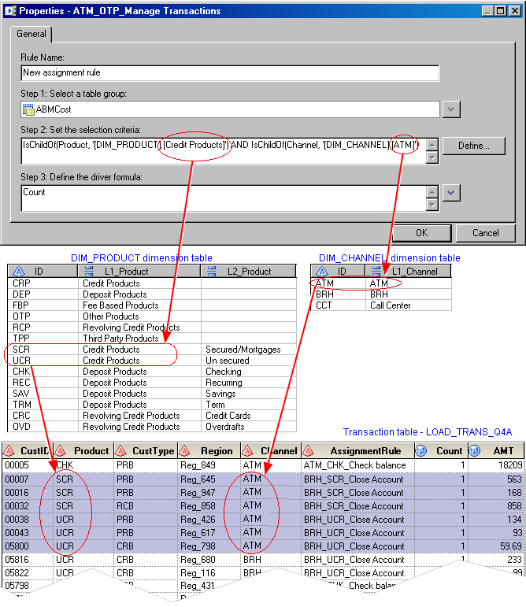The width and height of the screenshot is (526, 607).
Task: Open the table group dropdown arrow
Action: tap(451, 110)
